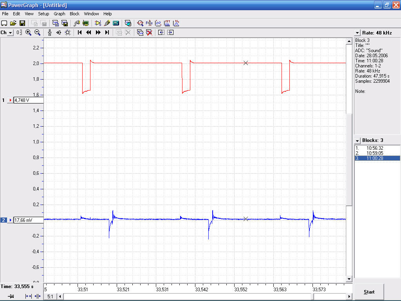Click the Start button
This screenshot has width=401, height=301.
pyautogui.click(x=369, y=292)
